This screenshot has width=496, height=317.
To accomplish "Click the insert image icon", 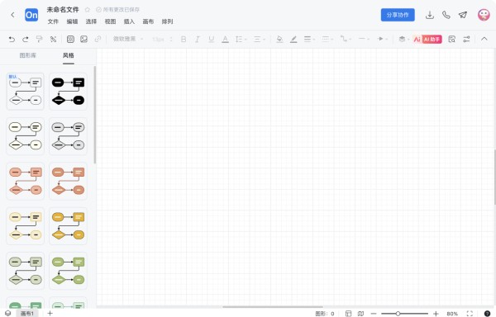I will pyautogui.click(x=83, y=39).
